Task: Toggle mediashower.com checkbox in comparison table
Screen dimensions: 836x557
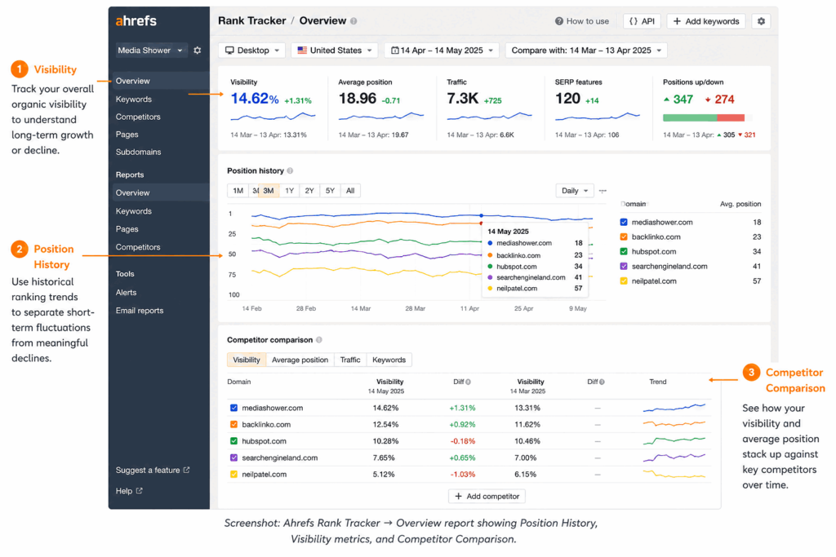Action: pyautogui.click(x=233, y=408)
